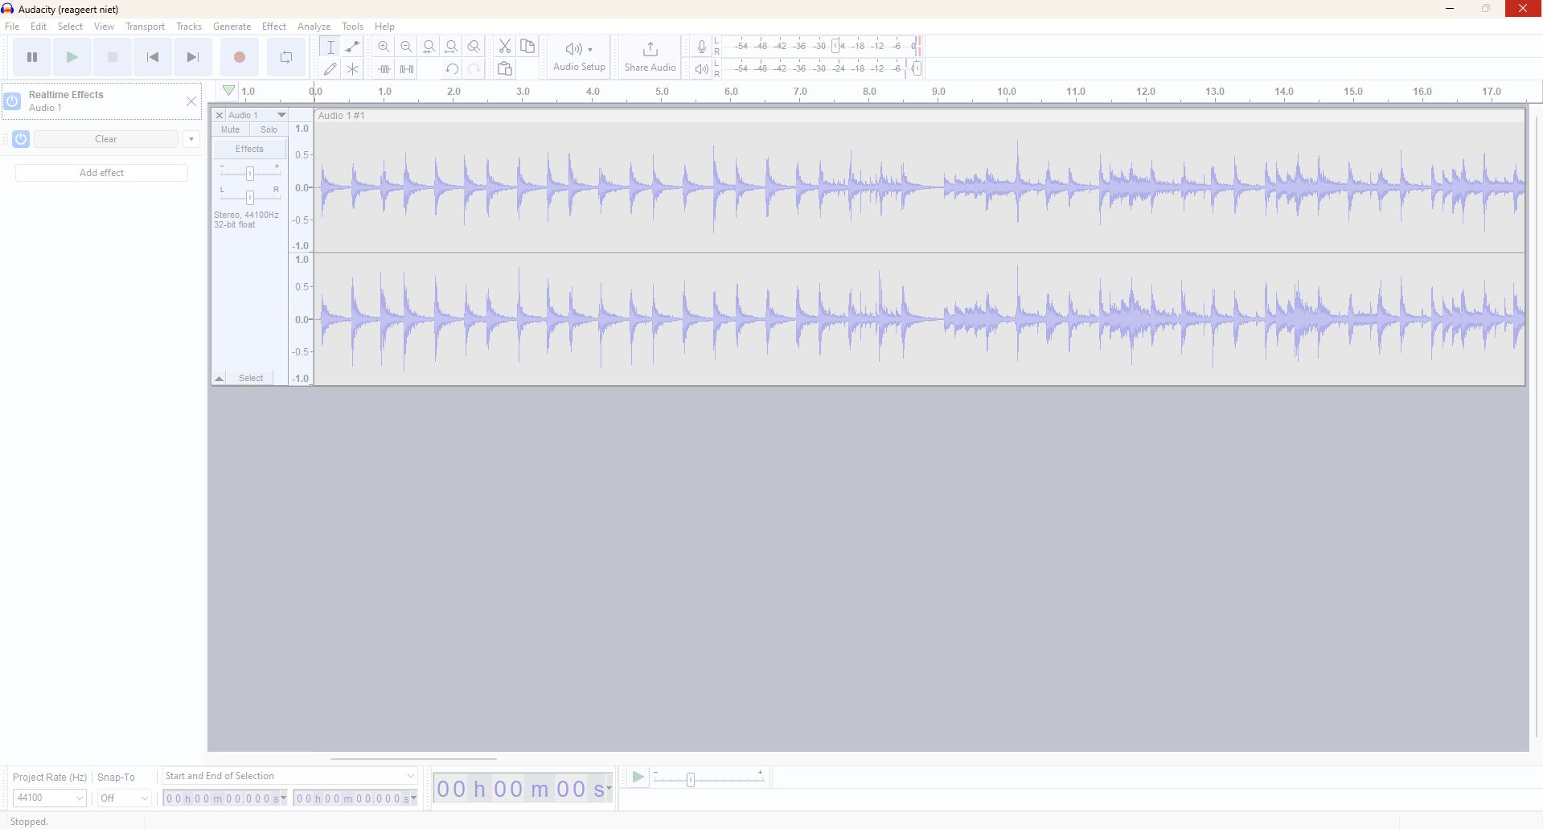This screenshot has width=1543, height=829.
Task: Click the Pause button
Action: (x=32, y=57)
